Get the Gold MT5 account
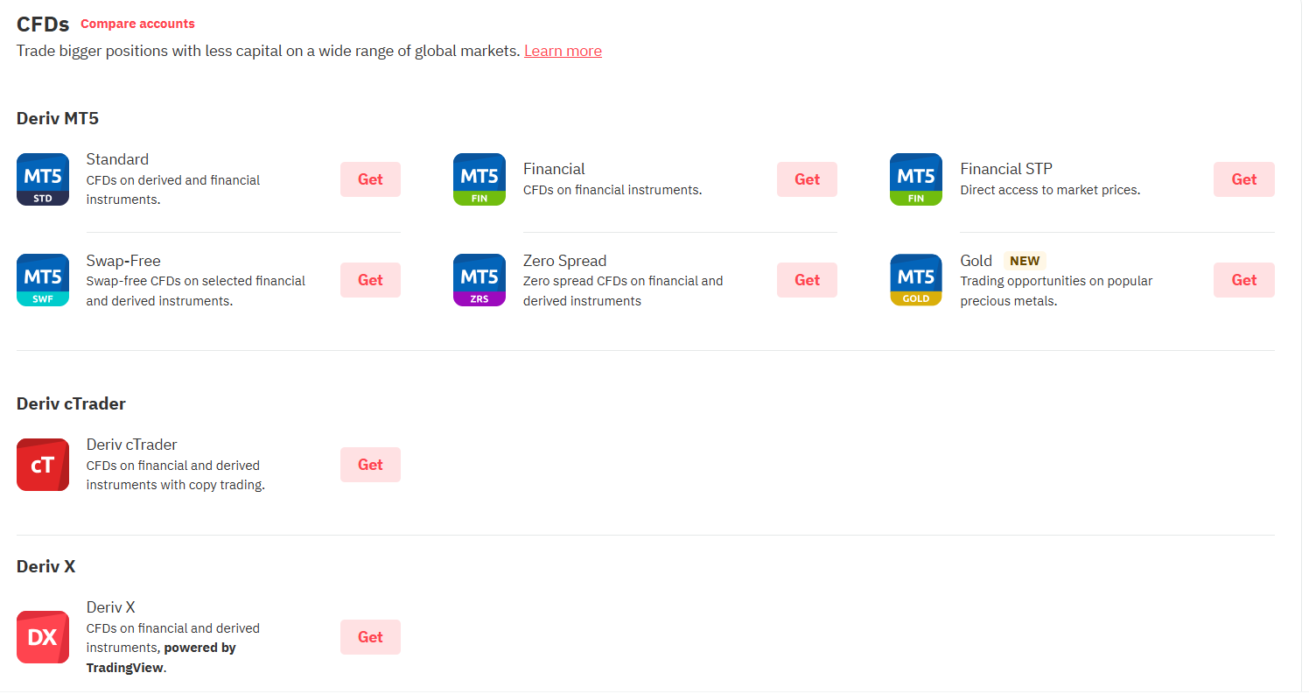Image resolution: width=1309 pixels, height=694 pixels. (x=1243, y=280)
